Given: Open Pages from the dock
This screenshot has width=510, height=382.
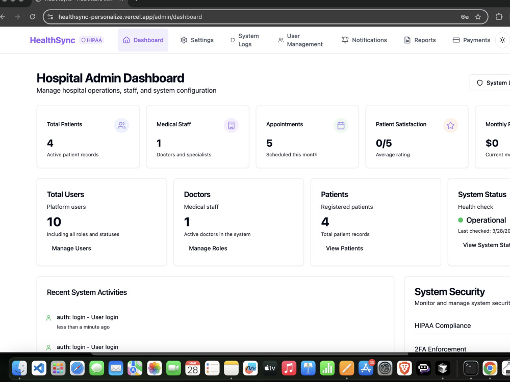Looking at the screenshot, I should tap(347, 368).
